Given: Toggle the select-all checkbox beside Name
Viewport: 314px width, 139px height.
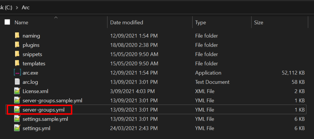Looking at the screenshot, I should (7, 22).
